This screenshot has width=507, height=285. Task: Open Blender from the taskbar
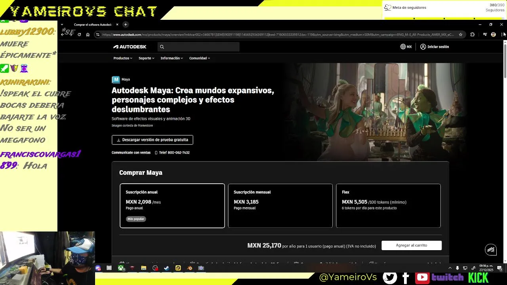coord(190,268)
